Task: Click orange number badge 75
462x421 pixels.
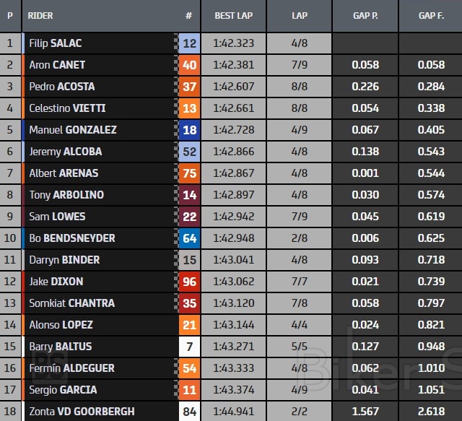Action: pos(190,173)
